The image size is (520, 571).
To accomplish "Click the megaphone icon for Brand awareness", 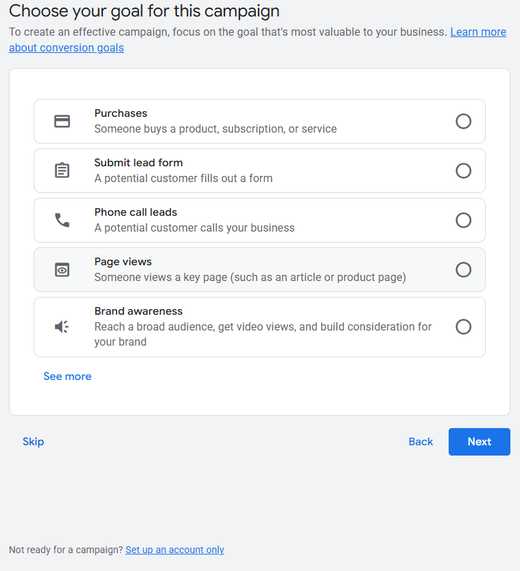I will click(x=62, y=326).
